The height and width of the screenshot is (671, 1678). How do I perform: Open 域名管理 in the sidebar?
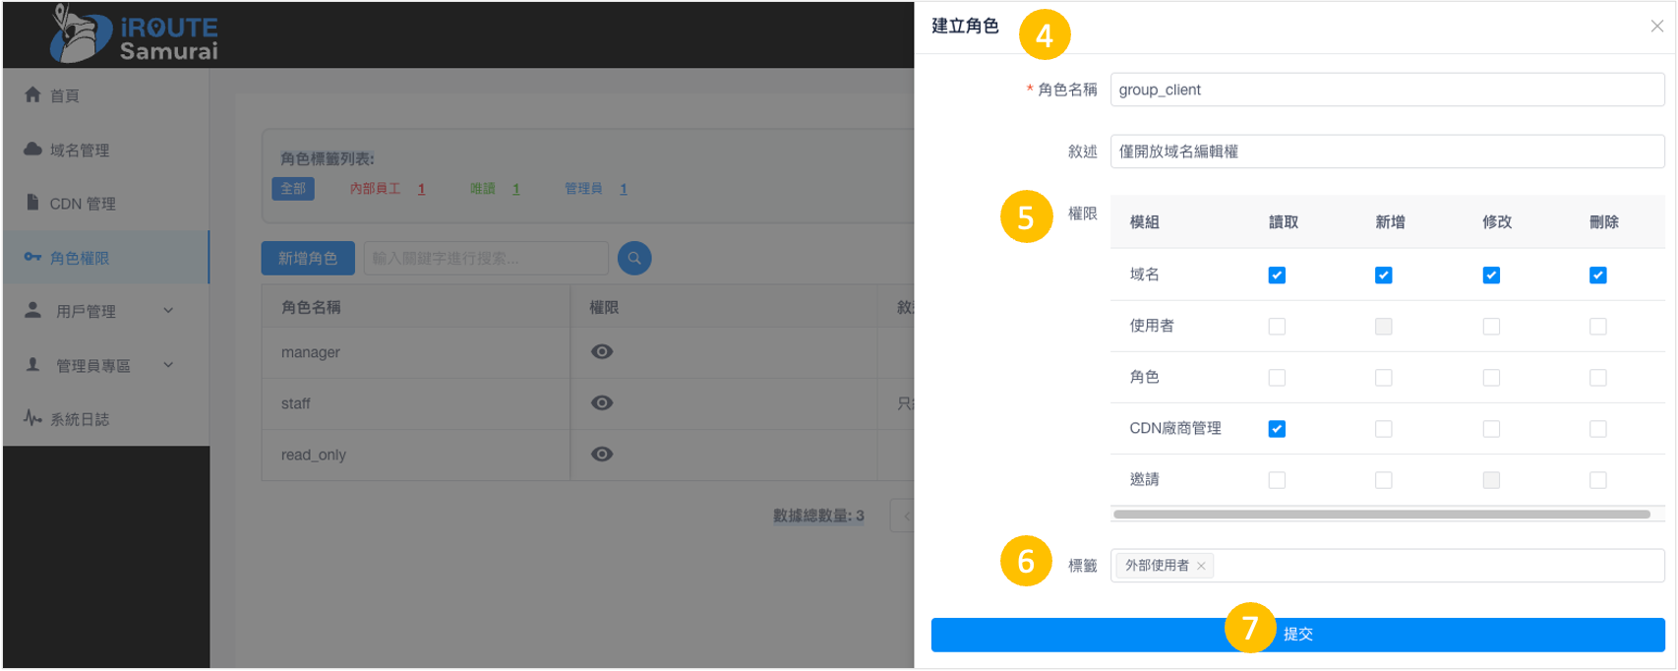[79, 150]
